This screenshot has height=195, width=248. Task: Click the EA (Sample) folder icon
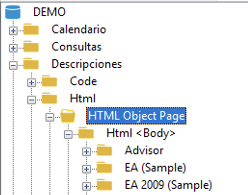coord(104,168)
